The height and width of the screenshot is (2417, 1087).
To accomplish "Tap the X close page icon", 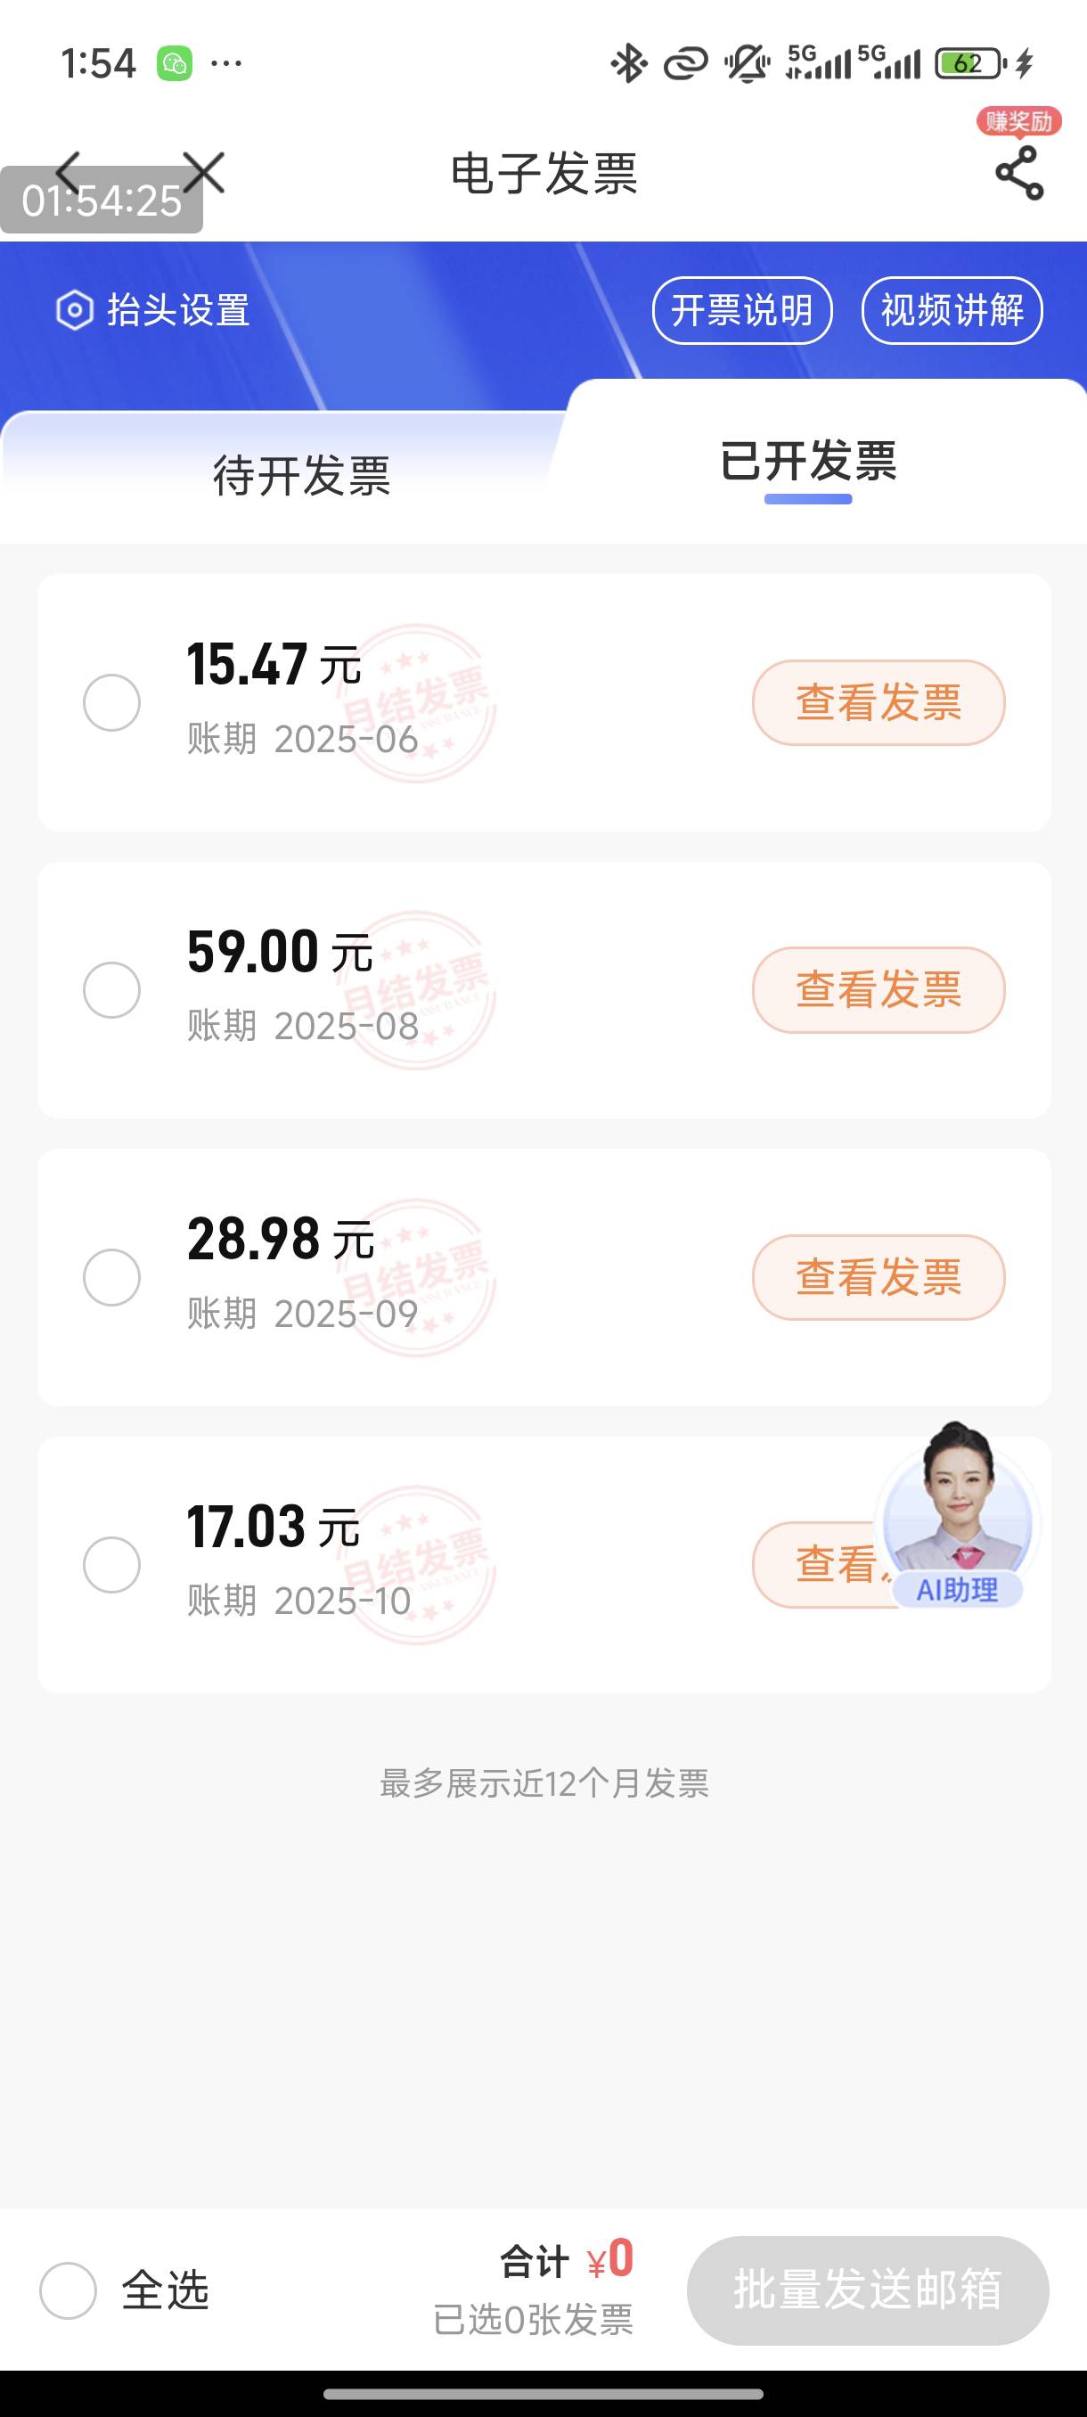I will coord(203,173).
